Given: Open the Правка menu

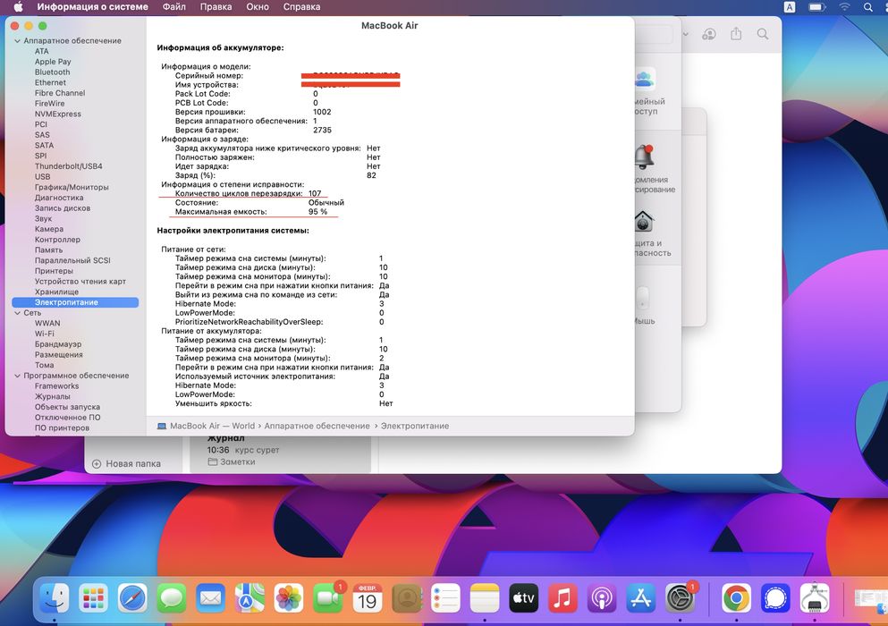Looking at the screenshot, I should 216,7.
